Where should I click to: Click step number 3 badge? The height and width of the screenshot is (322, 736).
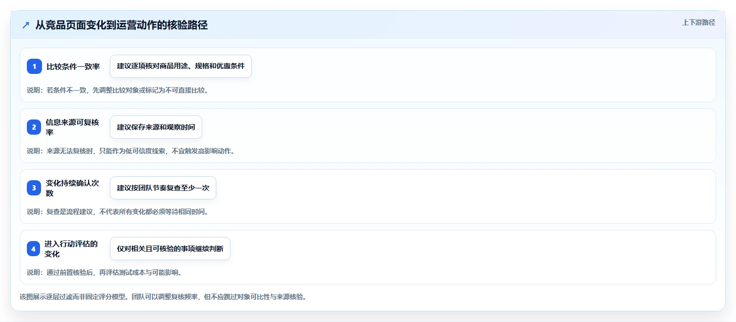click(x=34, y=188)
